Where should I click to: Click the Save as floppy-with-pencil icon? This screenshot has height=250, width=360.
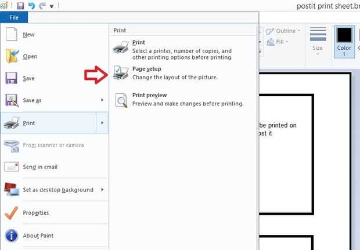pos(12,101)
